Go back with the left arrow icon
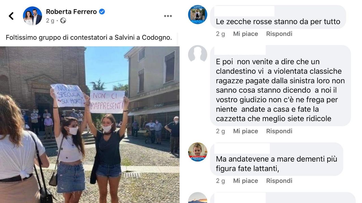Viewport: 362px width, 203px height. (11, 16)
